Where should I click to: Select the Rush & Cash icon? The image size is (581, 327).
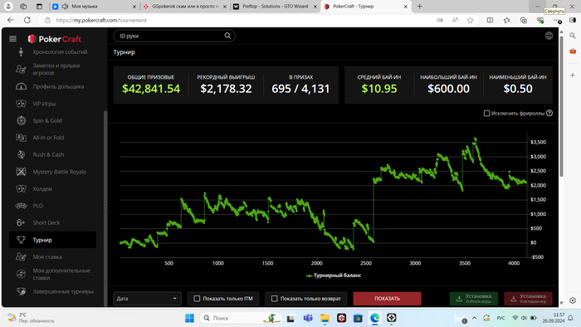click(x=21, y=155)
